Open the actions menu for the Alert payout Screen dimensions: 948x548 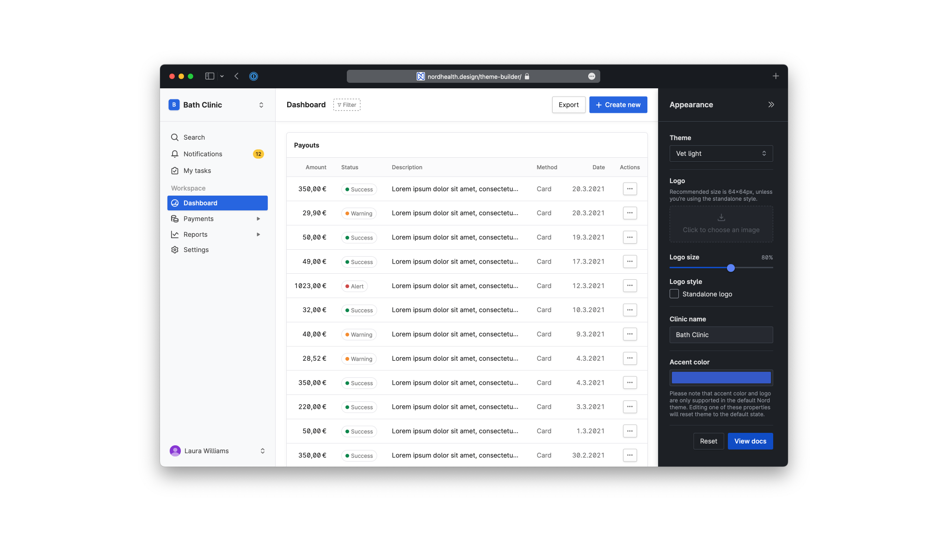pyautogui.click(x=629, y=285)
